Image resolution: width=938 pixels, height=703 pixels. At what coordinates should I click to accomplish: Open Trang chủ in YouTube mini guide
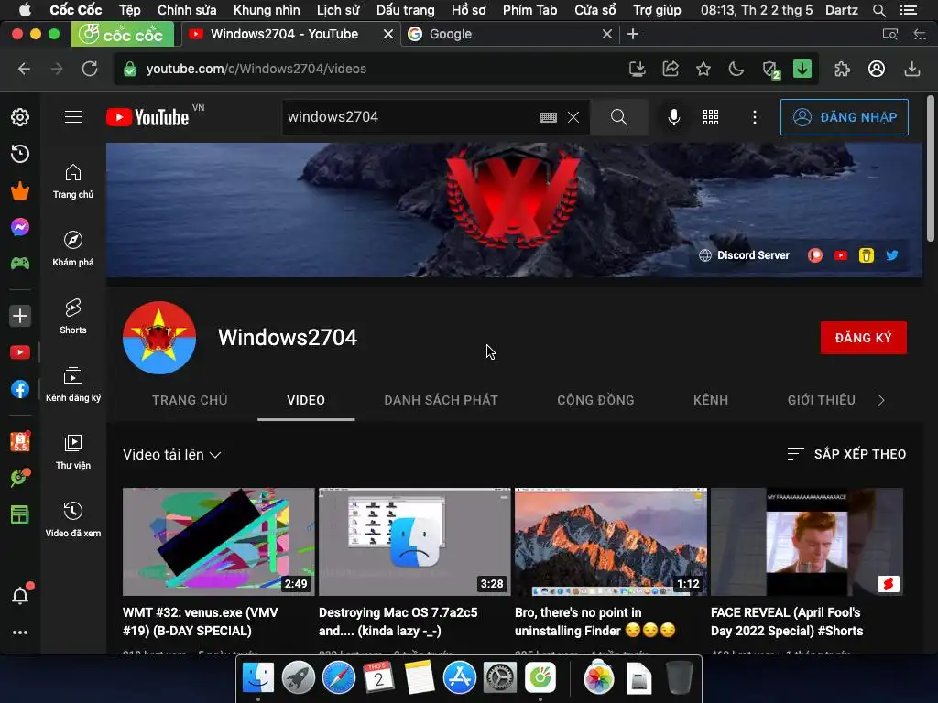(73, 182)
